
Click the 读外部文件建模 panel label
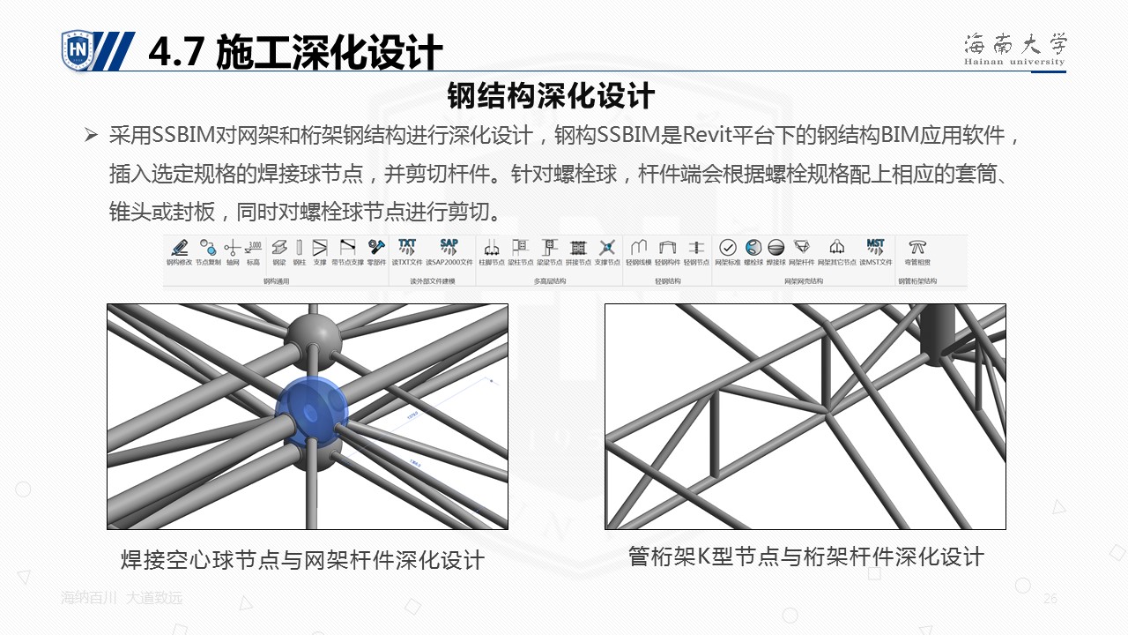coord(433,281)
